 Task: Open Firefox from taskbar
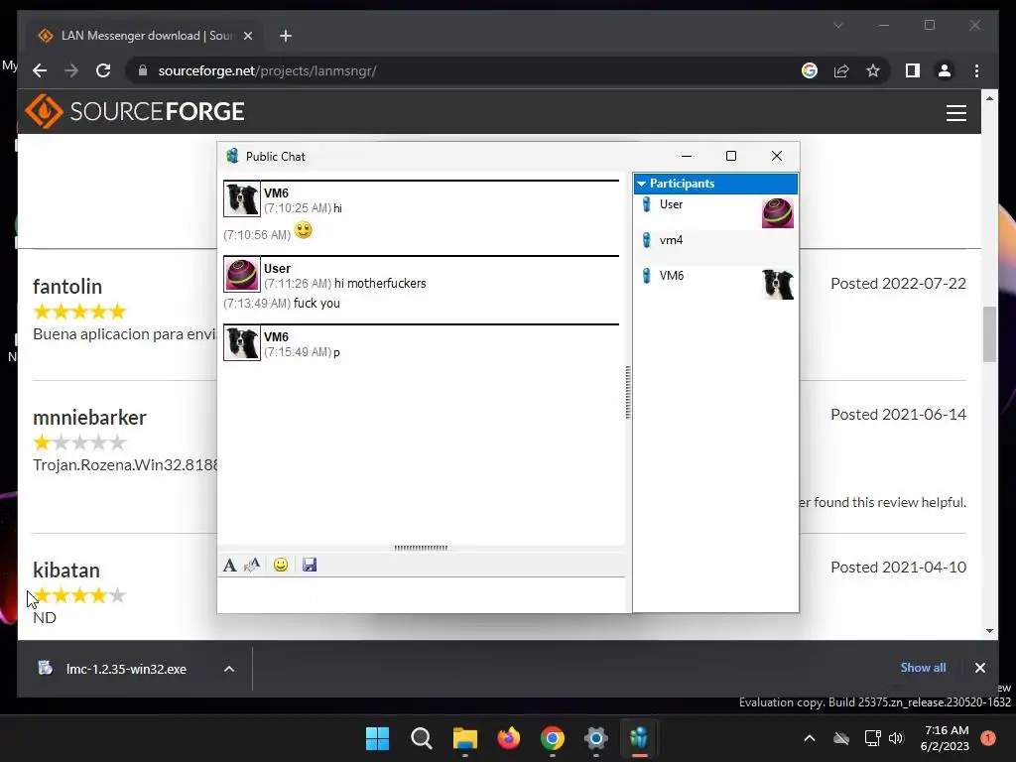point(509,738)
